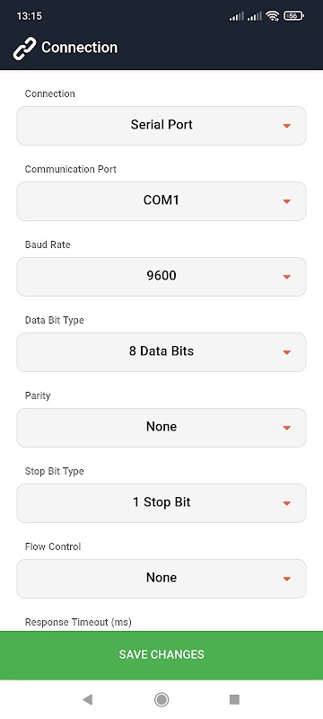Viewport: 323px width, 719px height.
Task: Click the clock time in status bar
Action: pos(30,16)
